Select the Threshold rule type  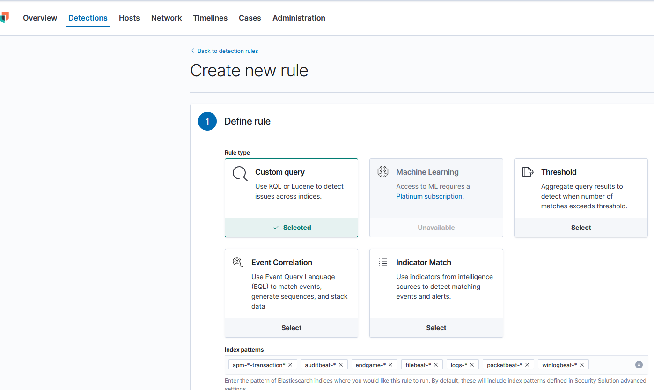coord(581,227)
